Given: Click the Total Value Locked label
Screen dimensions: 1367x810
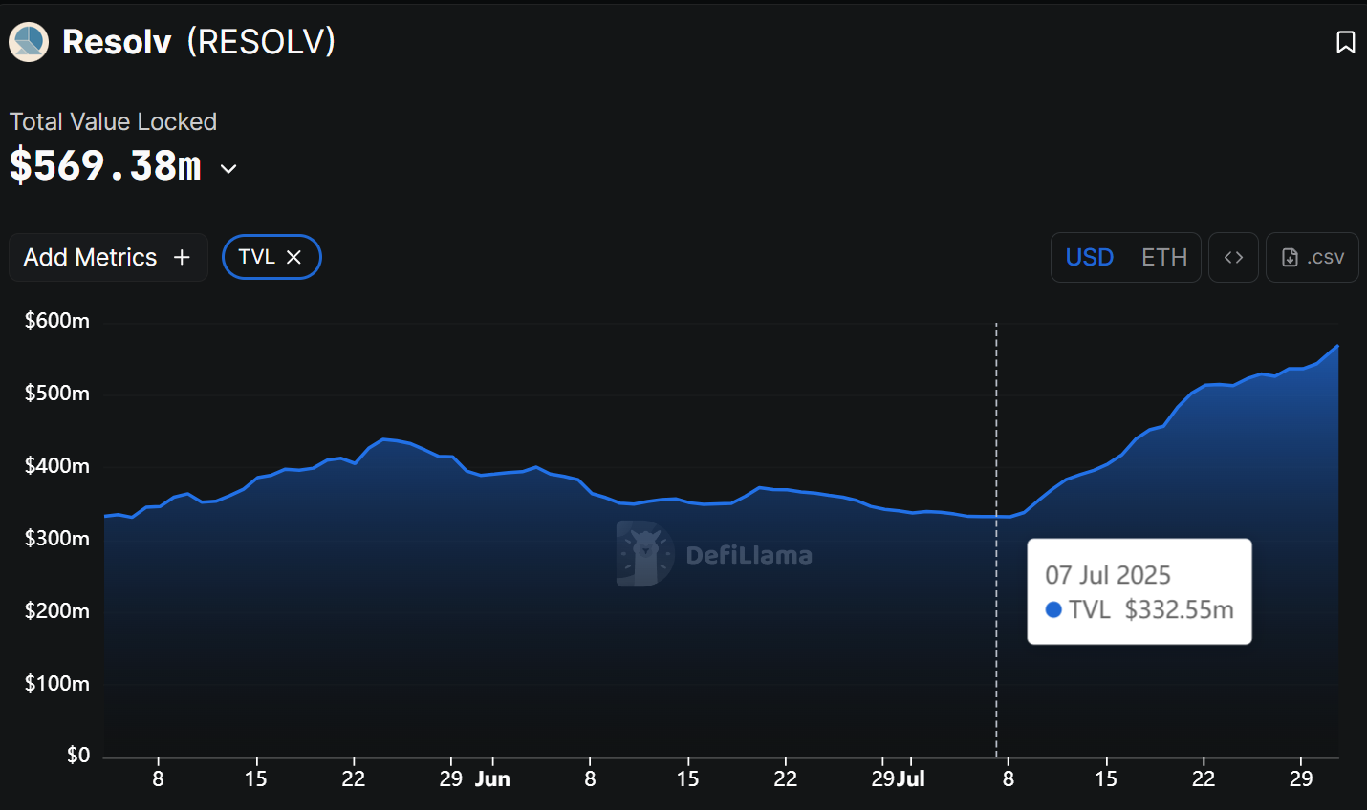Looking at the screenshot, I should pyautogui.click(x=113, y=121).
